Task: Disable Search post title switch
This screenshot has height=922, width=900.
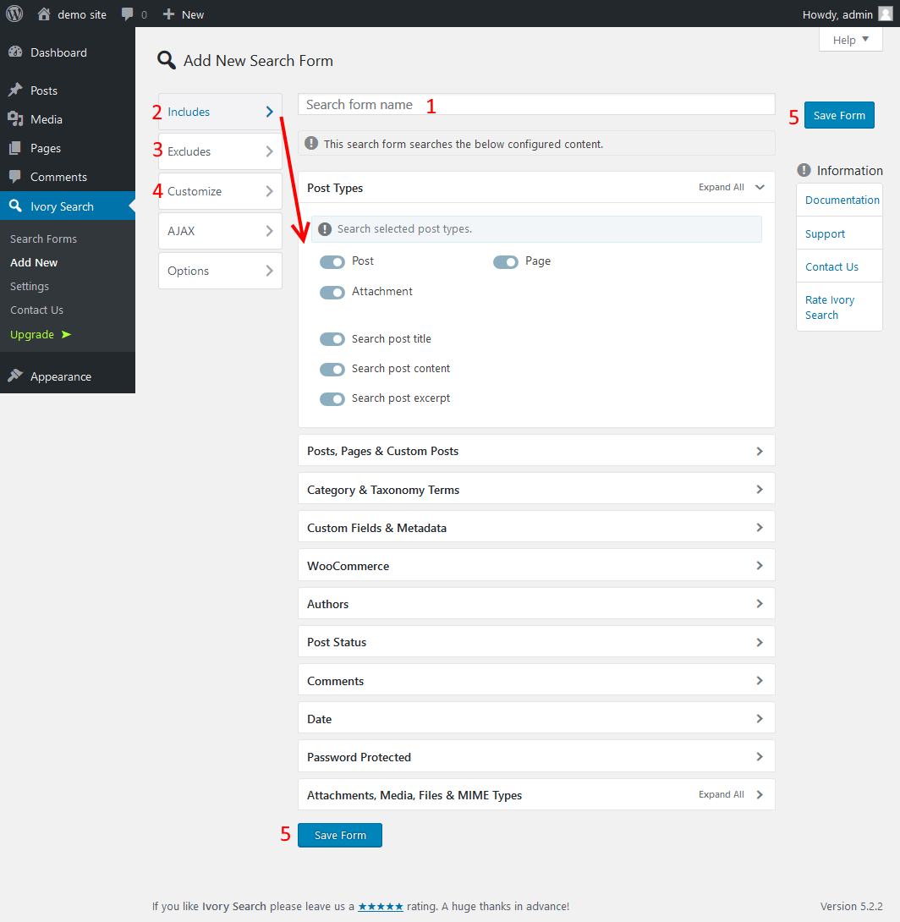Action: pos(332,339)
